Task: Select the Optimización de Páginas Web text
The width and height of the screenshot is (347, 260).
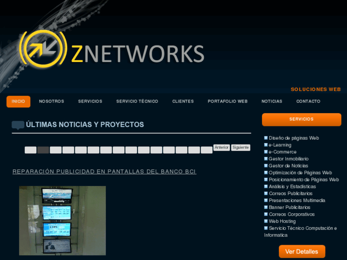Action: click(300, 173)
